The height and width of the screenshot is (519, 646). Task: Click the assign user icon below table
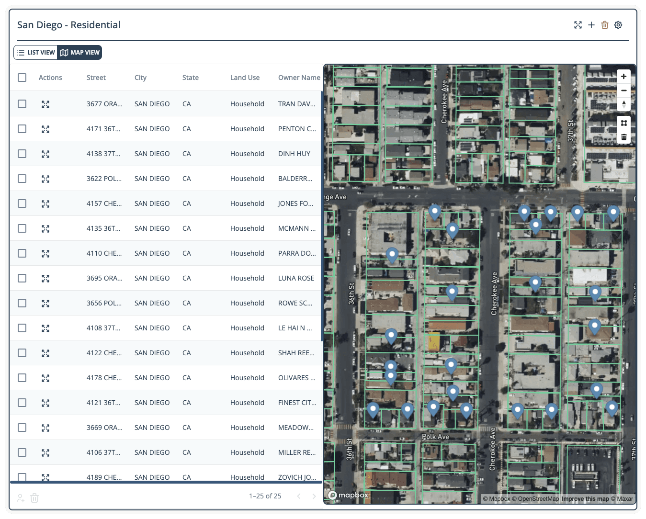(21, 498)
